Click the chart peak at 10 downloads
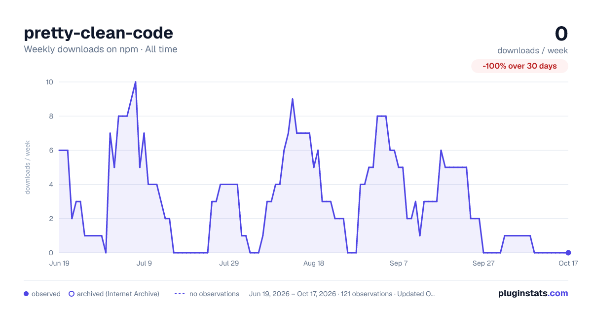The height and width of the screenshot is (311, 592). (136, 82)
